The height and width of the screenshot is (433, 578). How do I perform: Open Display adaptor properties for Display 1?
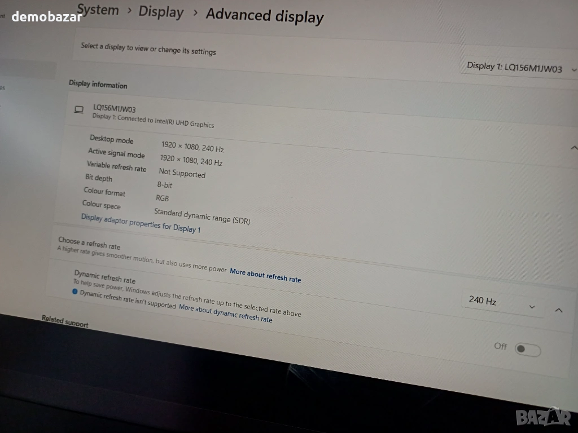click(x=141, y=223)
